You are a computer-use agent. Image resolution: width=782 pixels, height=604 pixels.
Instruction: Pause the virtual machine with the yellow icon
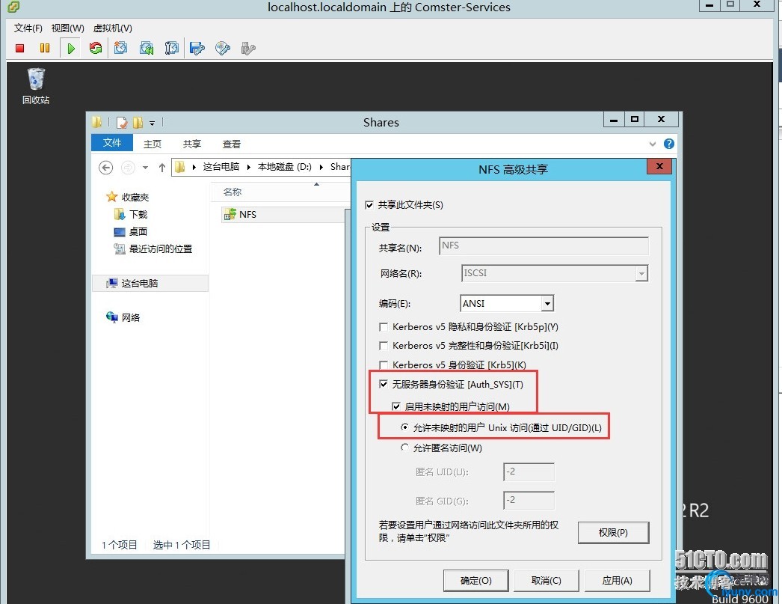point(45,49)
